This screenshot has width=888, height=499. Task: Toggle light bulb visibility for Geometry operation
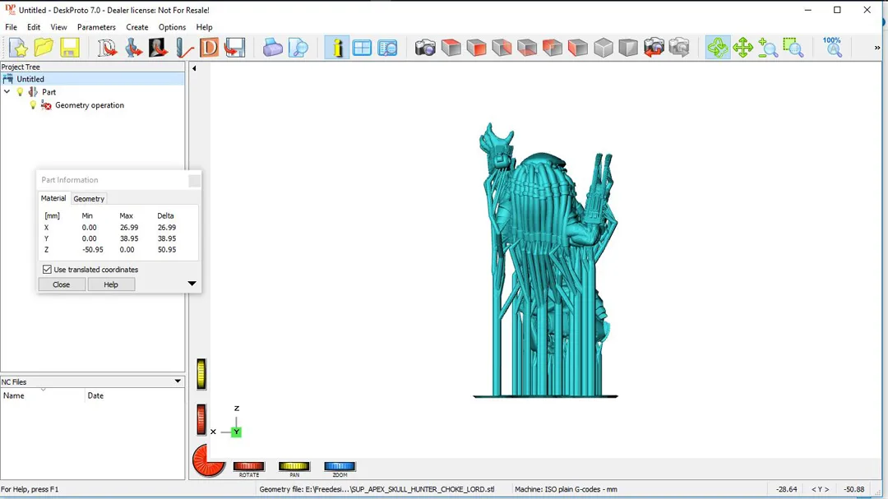pyautogui.click(x=33, y=105)
